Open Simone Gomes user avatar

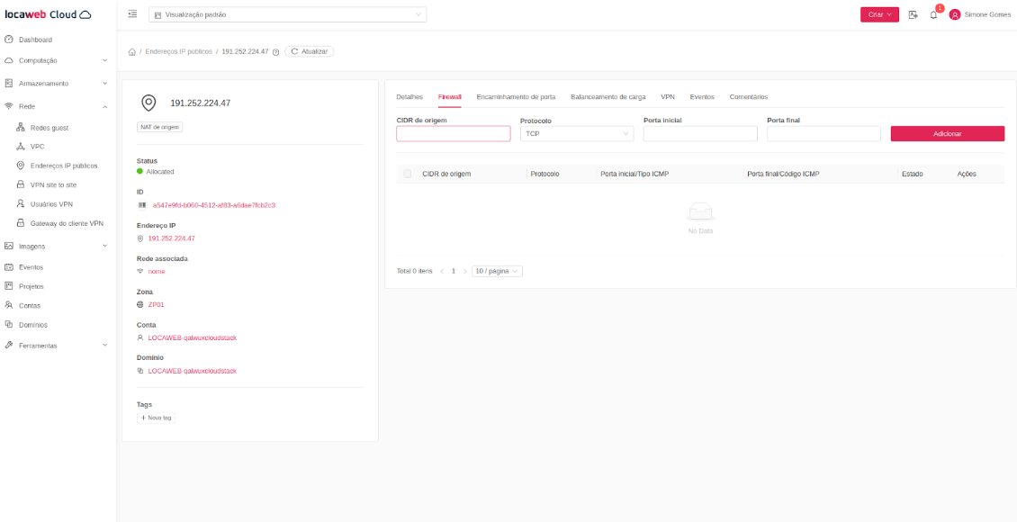pos(954,14)
